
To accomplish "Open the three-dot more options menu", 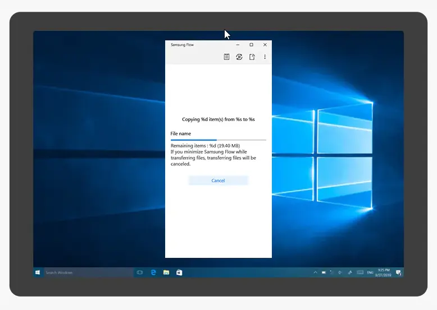I will coord(265,57).
